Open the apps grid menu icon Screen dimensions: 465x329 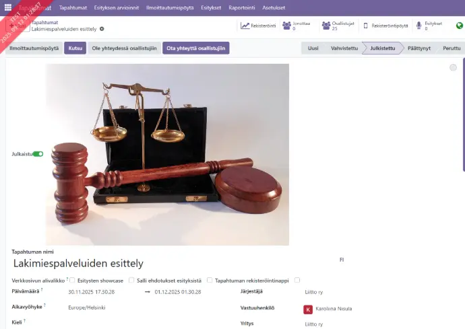[x=8, y=7]
